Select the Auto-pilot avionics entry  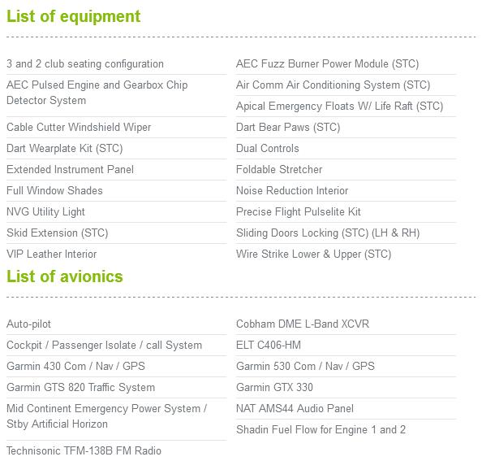tap(28, 324)
